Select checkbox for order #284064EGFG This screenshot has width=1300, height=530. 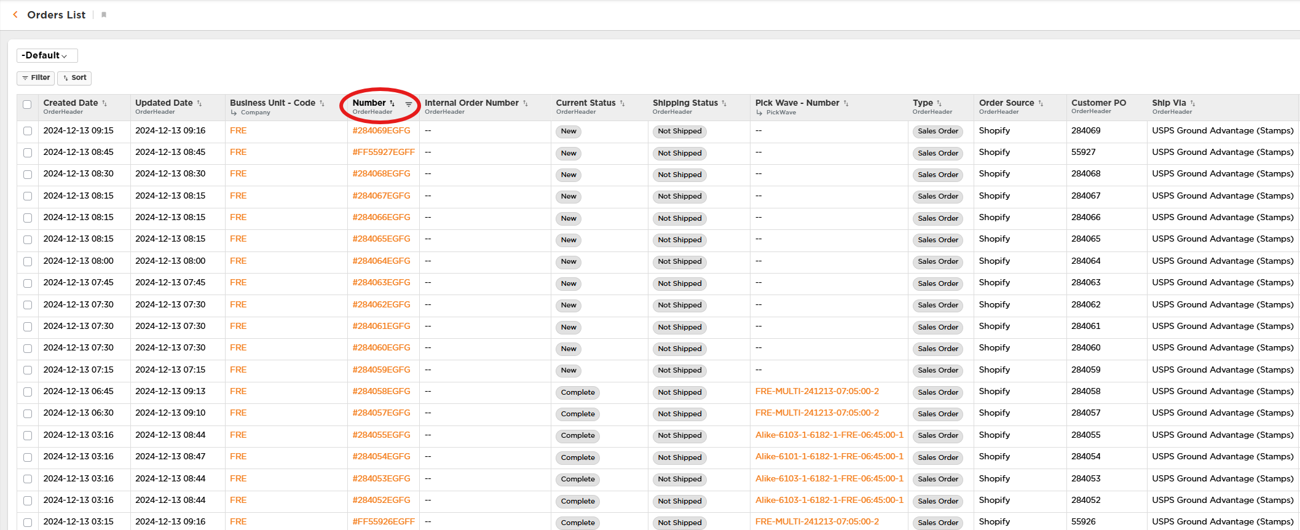(x=28, y=261)
